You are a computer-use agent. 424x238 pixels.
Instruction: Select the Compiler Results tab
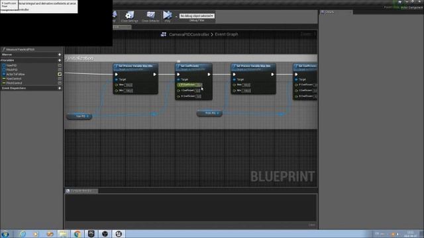coord(81,191)
